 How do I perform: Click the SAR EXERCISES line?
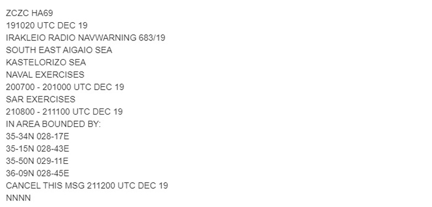(x=40, y=100)
